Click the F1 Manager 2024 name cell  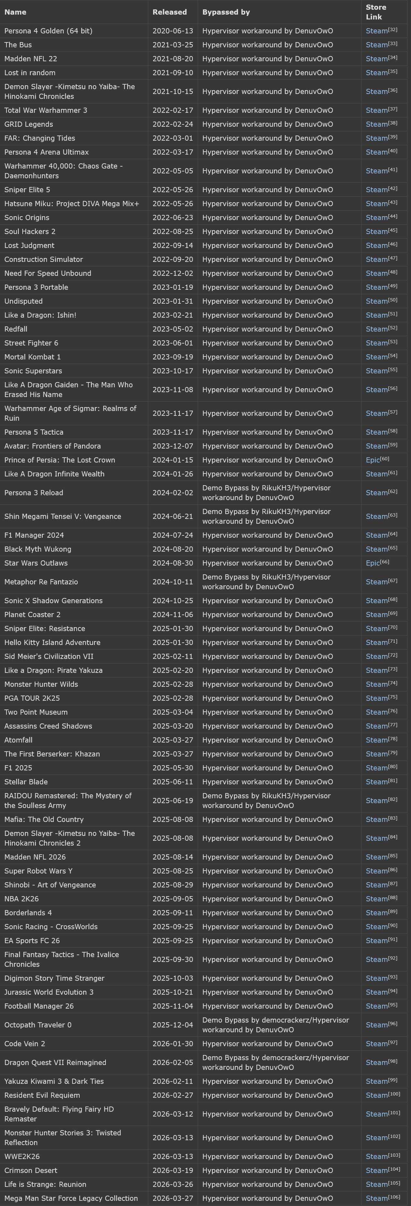[74, 535]
